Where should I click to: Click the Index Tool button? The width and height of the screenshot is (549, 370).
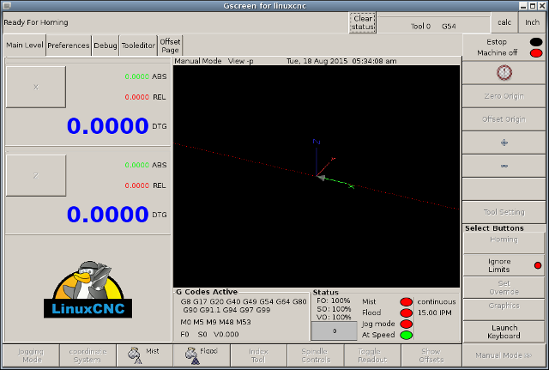click(258, 355)
